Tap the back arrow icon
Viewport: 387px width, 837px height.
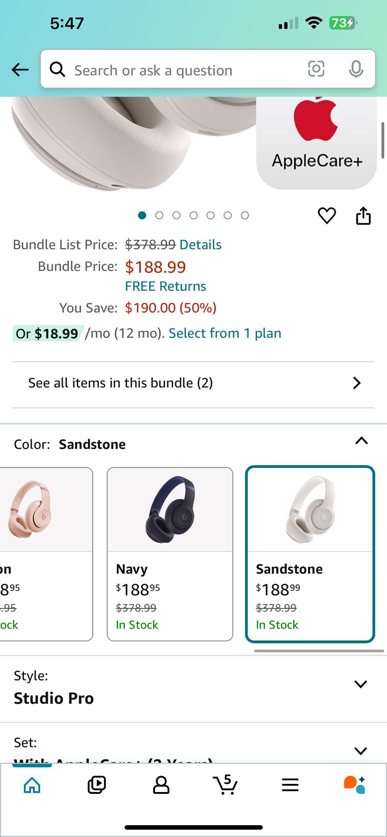(x=20, y=70)
